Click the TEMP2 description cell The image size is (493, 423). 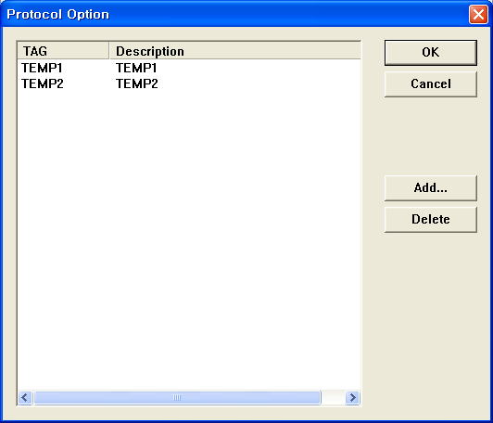(137, 83)
